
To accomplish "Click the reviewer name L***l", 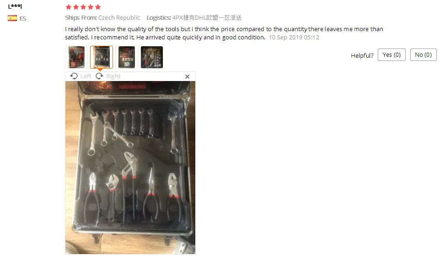I will pos(15,6).
